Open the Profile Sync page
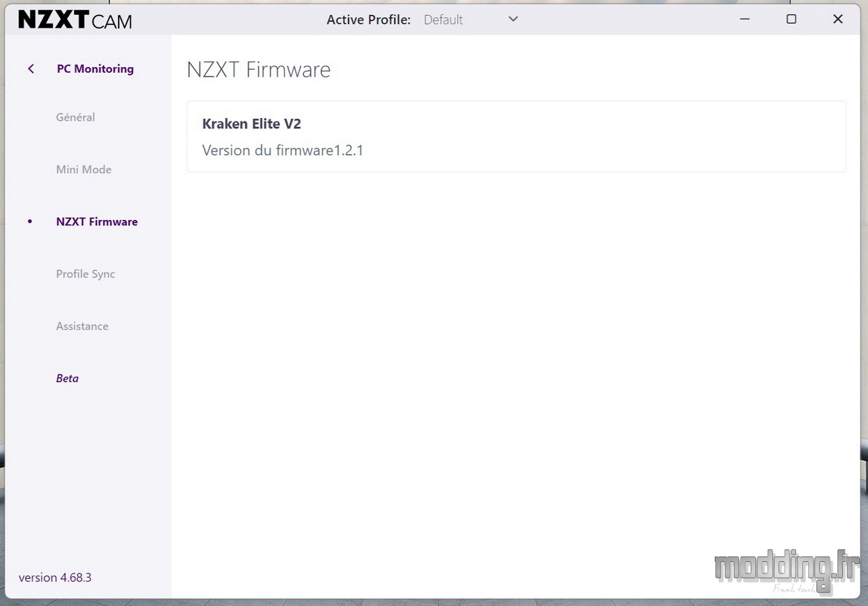Image resolution: width=868 pixels, height=606 pixels. 85,274
